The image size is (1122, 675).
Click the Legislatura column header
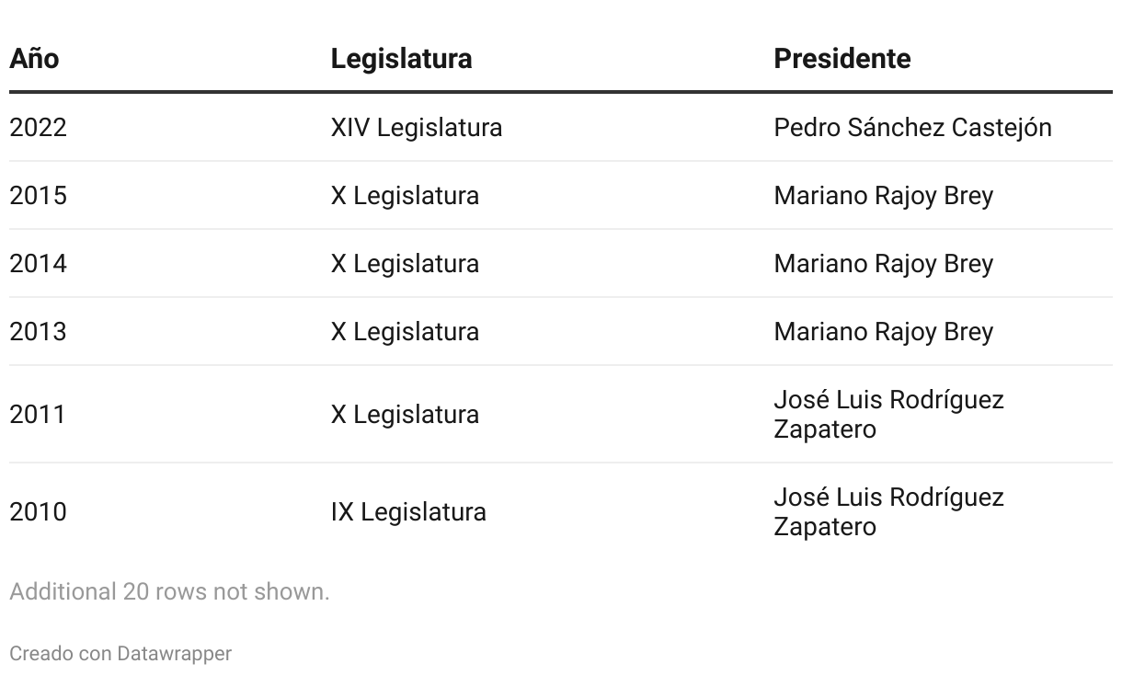pyautogui.click(x=401, y=58)
